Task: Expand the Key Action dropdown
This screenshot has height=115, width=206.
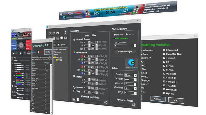Action: click(131, 79)
